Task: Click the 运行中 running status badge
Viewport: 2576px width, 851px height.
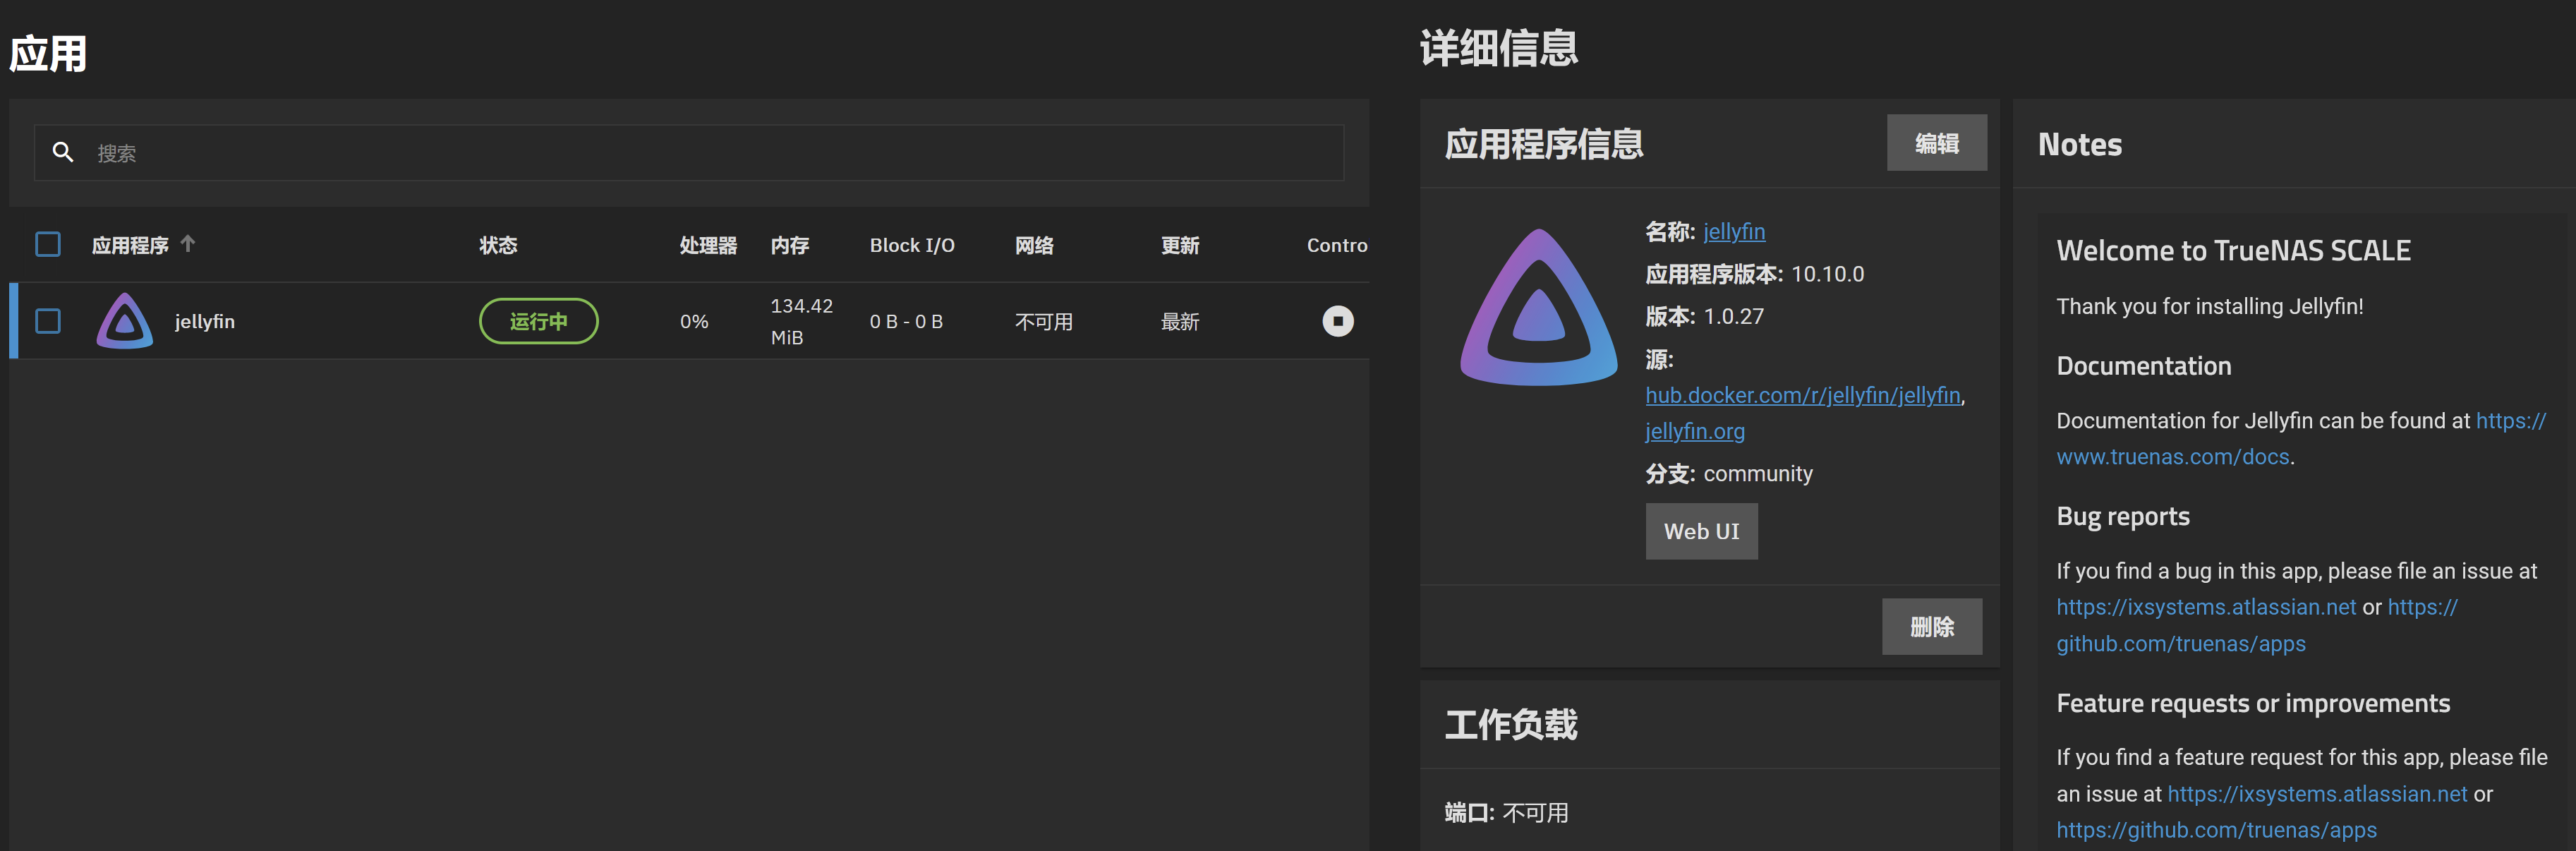Action: click(x=539, y=321)
